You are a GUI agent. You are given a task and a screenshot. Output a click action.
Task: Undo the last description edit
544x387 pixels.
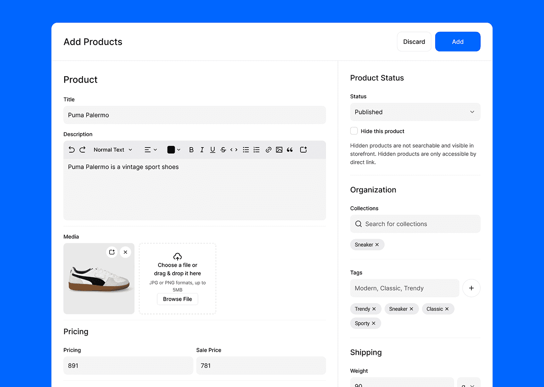(71, 150)
